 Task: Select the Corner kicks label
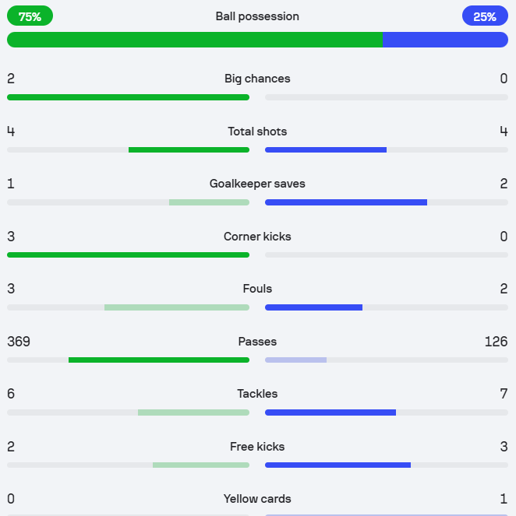click(x=257, y=237)
